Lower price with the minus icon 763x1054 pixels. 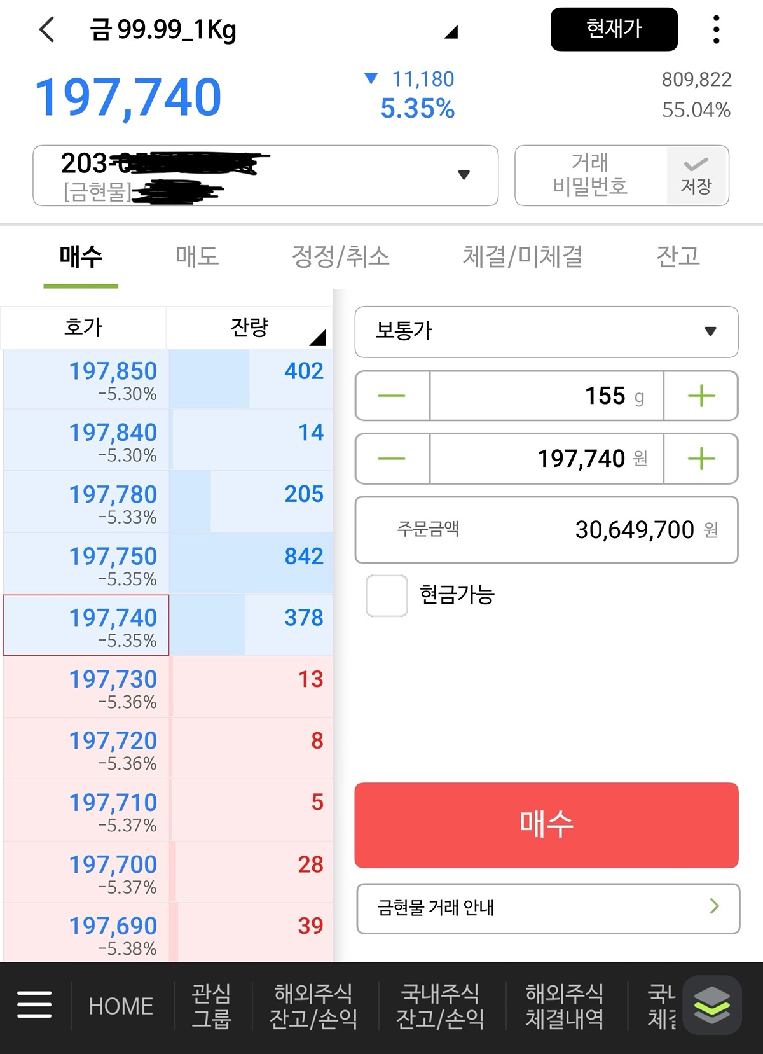tap(392, 459)
